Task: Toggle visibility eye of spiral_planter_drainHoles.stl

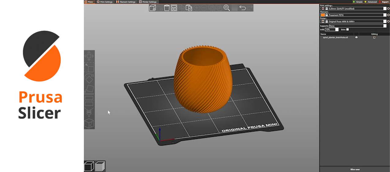Action: [356, 37]
